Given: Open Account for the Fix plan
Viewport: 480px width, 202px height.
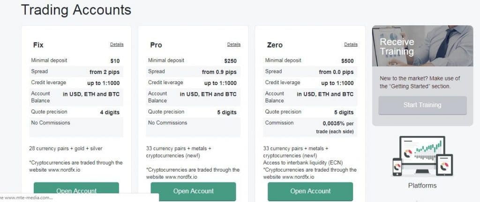Looking at the screenshot, I should pos(76,191).
